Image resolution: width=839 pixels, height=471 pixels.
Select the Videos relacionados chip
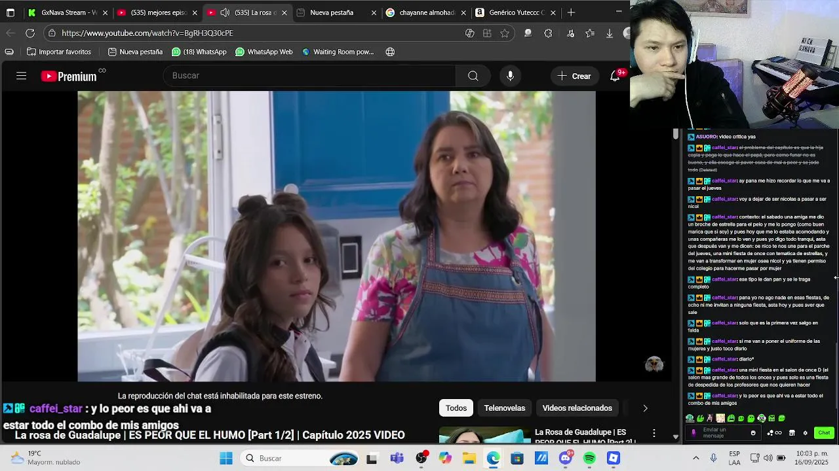577,408
